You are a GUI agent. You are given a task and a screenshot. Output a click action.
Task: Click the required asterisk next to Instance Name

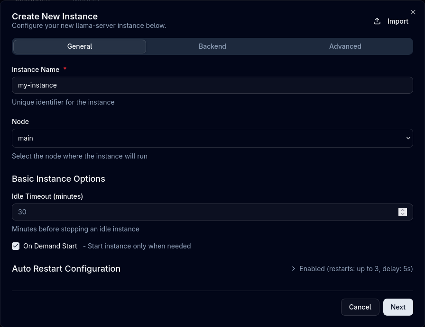(x=65, y=69)
